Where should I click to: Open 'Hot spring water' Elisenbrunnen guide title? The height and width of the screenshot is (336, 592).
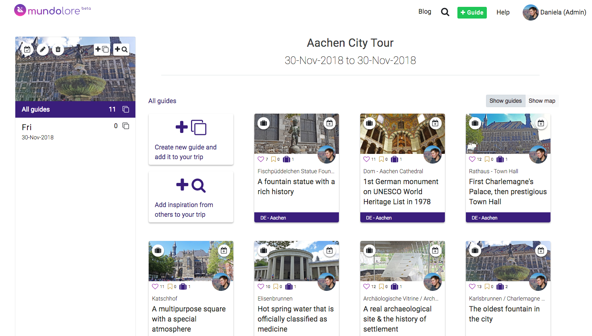295,319
